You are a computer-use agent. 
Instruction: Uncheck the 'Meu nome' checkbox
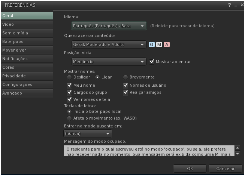69,85
